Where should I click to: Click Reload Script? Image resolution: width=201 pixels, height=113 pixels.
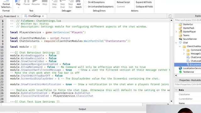[123, 2]
